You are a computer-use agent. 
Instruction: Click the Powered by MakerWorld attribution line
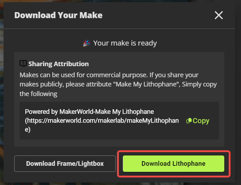(89, 112)
